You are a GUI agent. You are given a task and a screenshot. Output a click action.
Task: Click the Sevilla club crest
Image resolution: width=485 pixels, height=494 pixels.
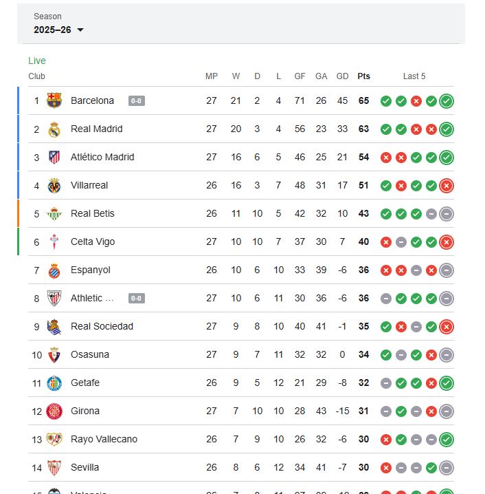click(x=54, y=467)
